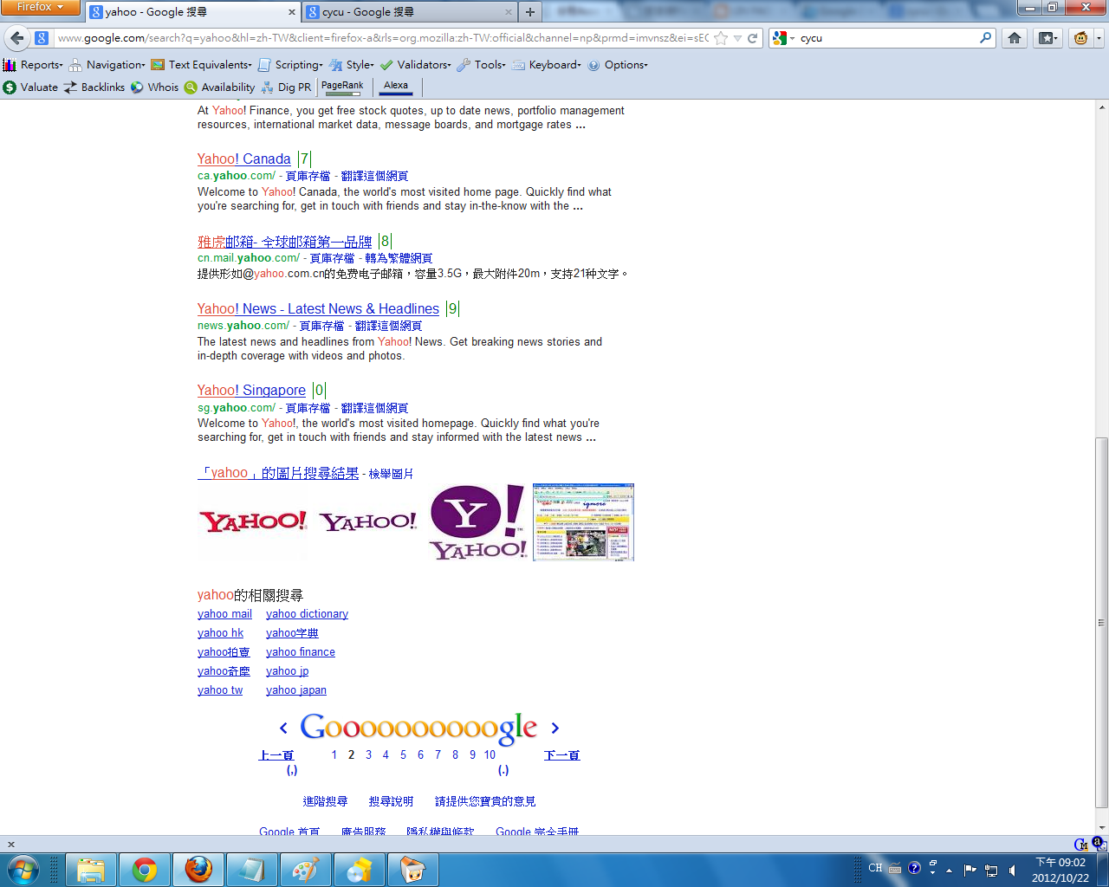Bookmark this page with the star icon
Image resolution: width=1109 pixels, height=887 pixels.
pyautogui.click(x=721, y=38)
